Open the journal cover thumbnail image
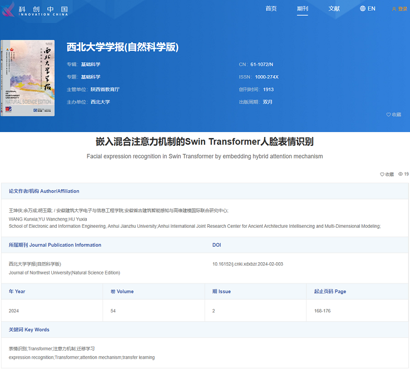The image size is (410, 373). pyautogui.click(x=28, y=78)
